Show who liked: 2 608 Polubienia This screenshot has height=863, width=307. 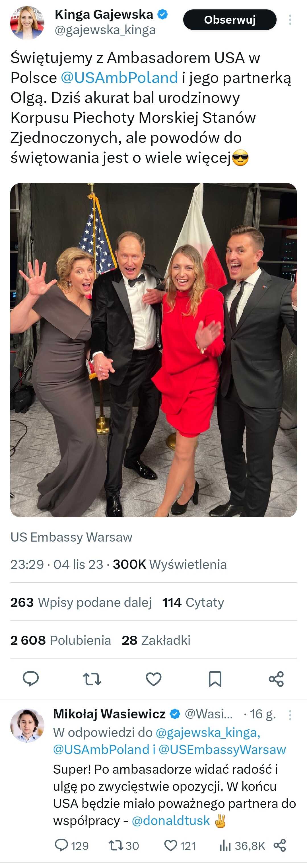click(61, 640)
